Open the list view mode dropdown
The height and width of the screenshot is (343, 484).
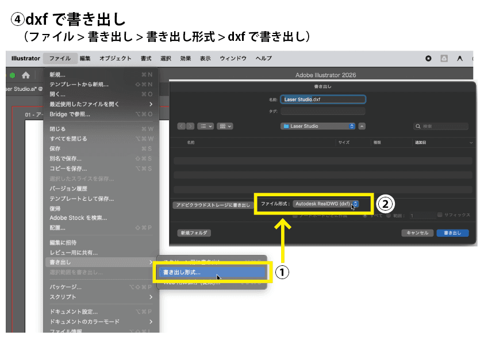click(206, 126)
